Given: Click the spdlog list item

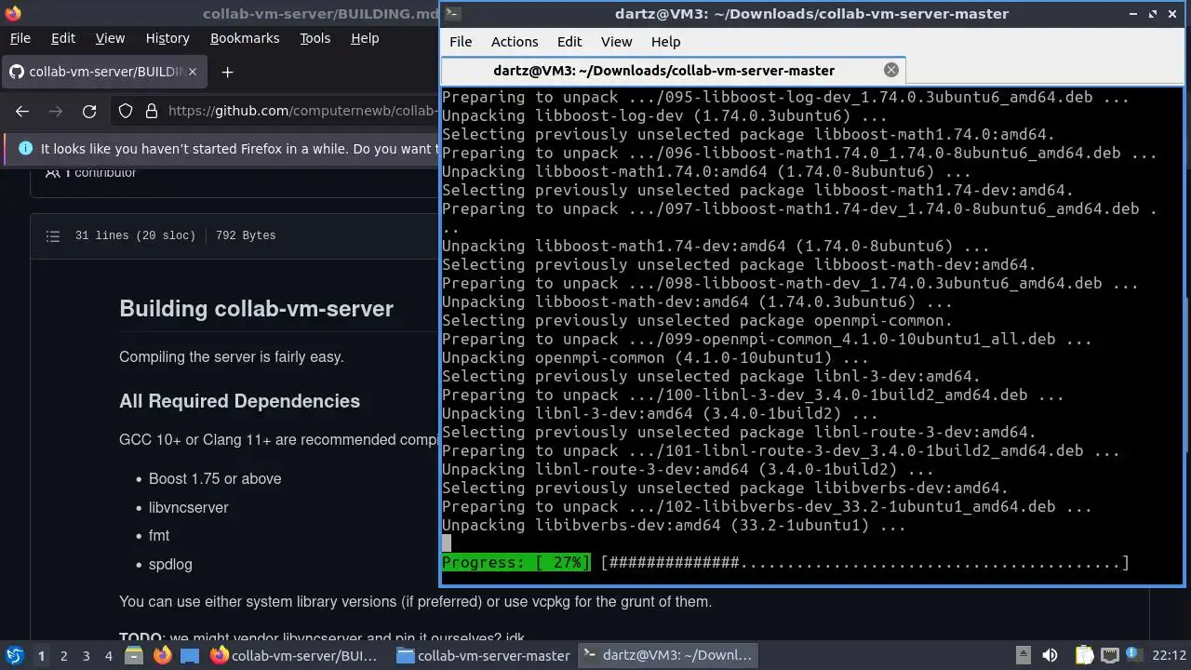Looking at the screenshot, I should [x=170, y=564].
